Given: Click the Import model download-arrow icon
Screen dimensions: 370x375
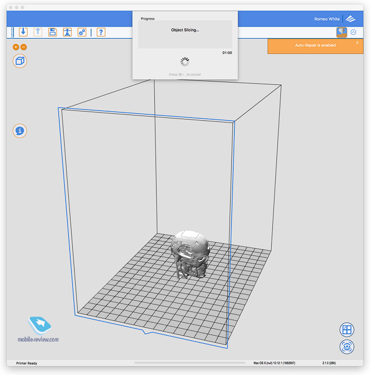Looking at the screenshot, I should [23, 32].
